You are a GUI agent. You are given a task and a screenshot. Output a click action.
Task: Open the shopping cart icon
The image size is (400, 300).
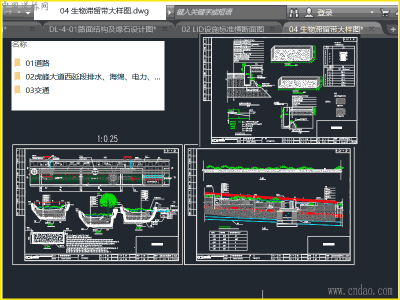tap(384, 12)
